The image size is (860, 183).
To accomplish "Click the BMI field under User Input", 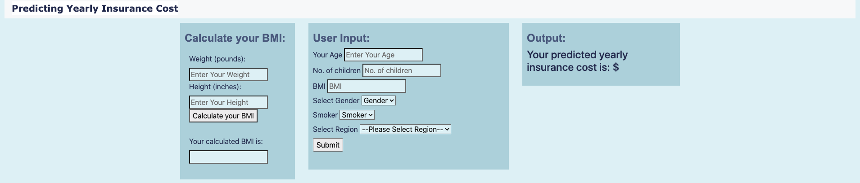I will (x=367, y=86).
